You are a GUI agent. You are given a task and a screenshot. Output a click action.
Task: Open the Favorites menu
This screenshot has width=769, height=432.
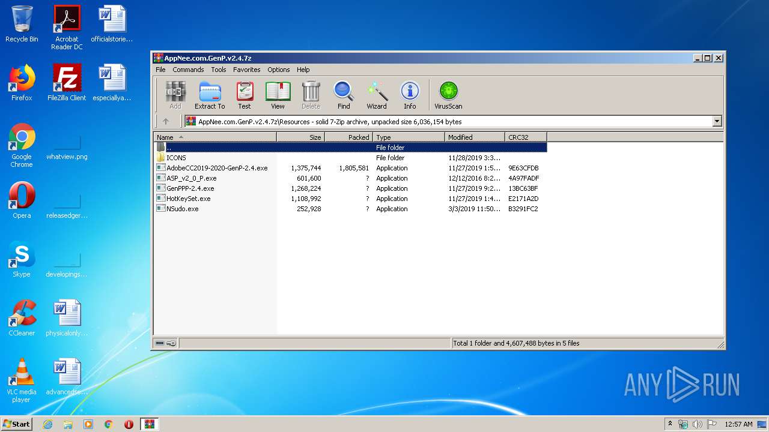pyautogui.click(x=247, y=70)
